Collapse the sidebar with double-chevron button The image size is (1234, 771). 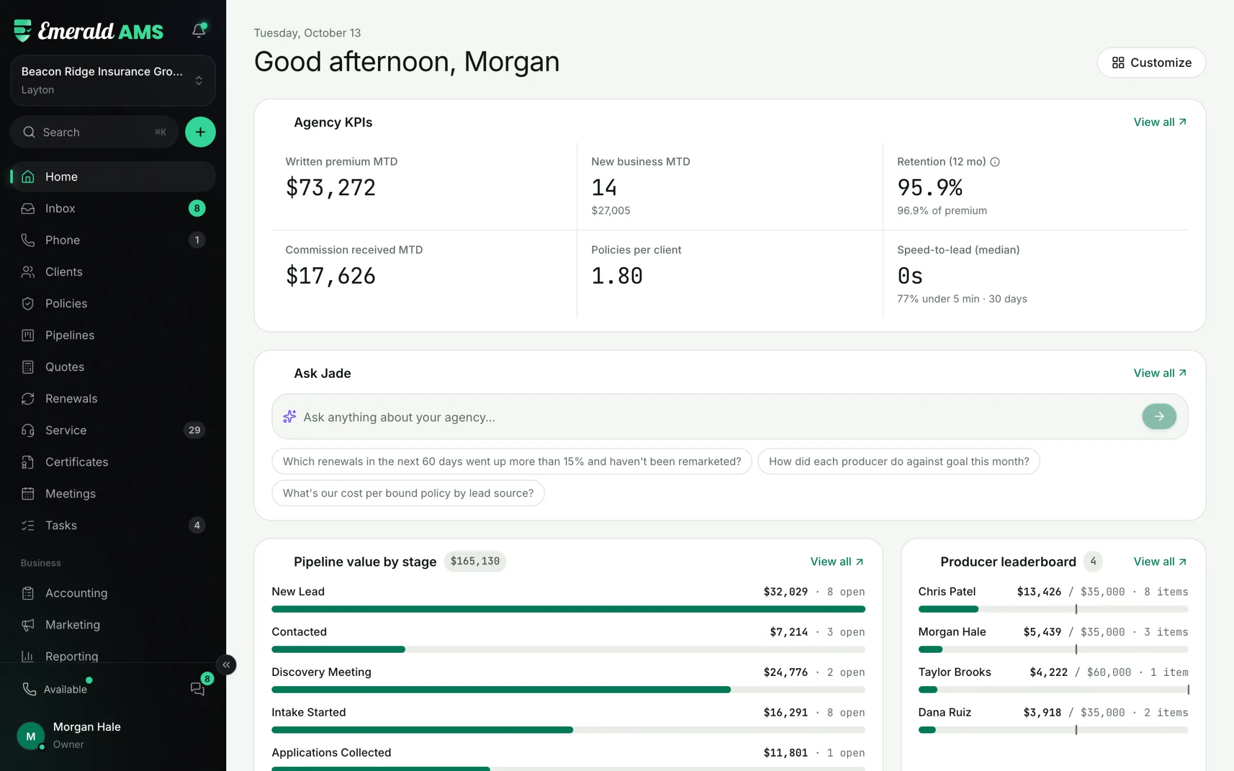pyautogui.click(x=226, y=665)
